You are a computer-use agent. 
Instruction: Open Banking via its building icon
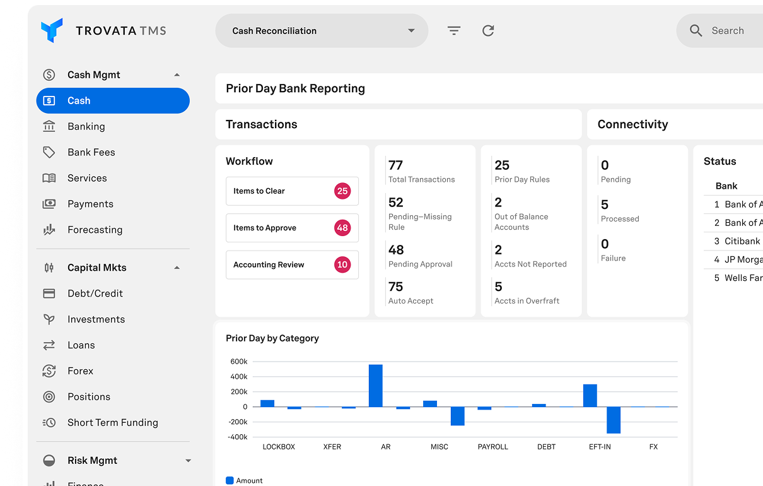click(49, 126)
